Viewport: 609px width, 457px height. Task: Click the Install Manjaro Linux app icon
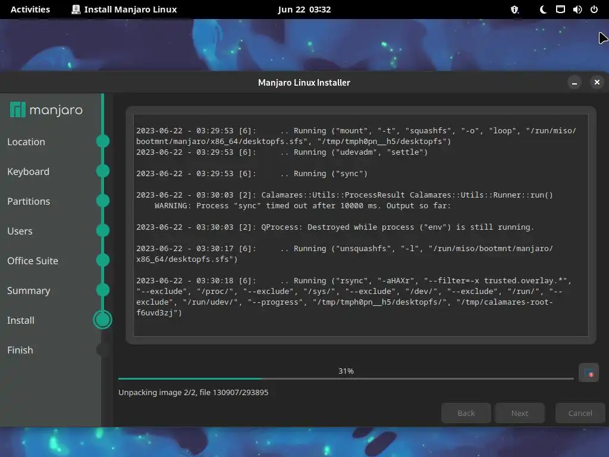(x=76, y=10)
